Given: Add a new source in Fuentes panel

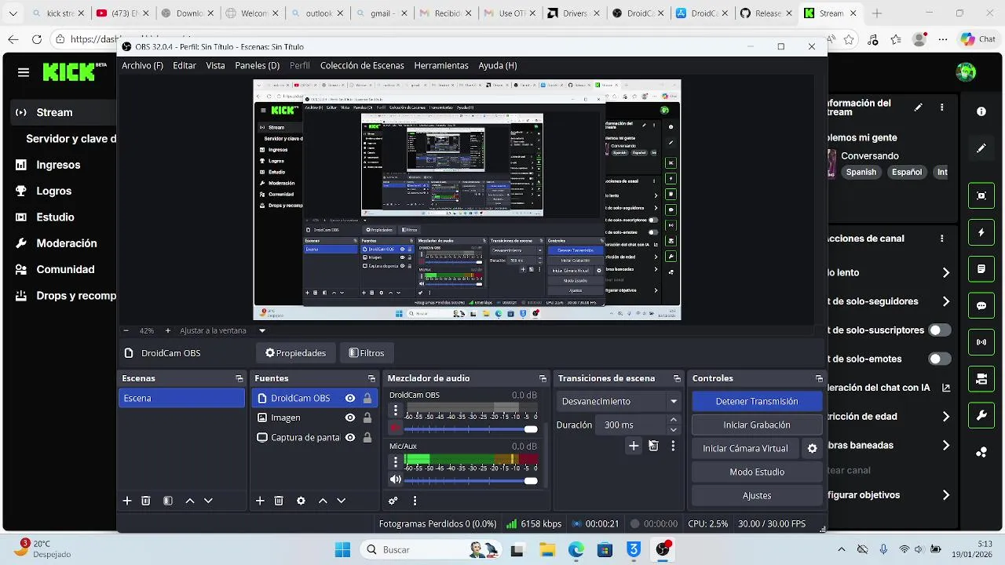Looking at the screenshot, I should pos(260,501).
